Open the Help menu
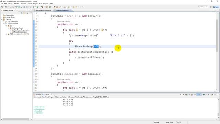The height and width of the screenshot is (124, 220). tap(51, 4)
